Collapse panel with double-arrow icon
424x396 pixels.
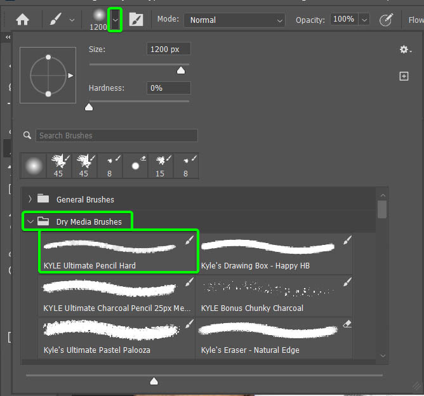(x=8, y=37)
